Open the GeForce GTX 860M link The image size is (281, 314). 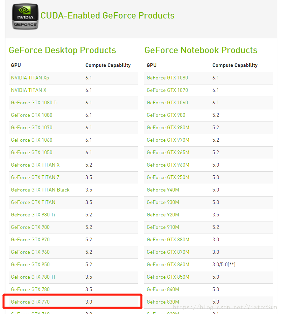pos(168,264)
